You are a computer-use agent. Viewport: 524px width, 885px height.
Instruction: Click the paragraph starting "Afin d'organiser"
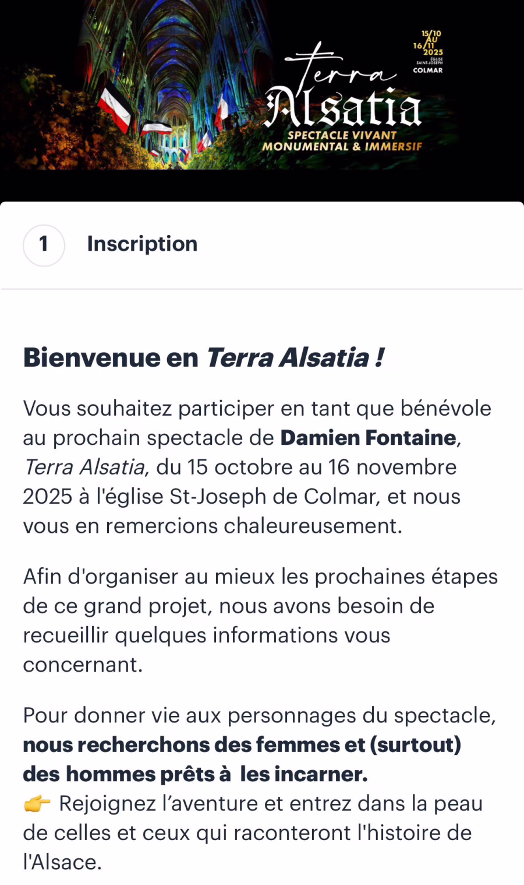coord(260,620)
